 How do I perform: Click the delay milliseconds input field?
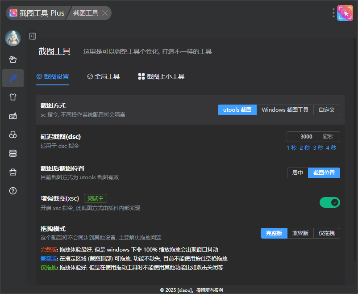point(305,137)
